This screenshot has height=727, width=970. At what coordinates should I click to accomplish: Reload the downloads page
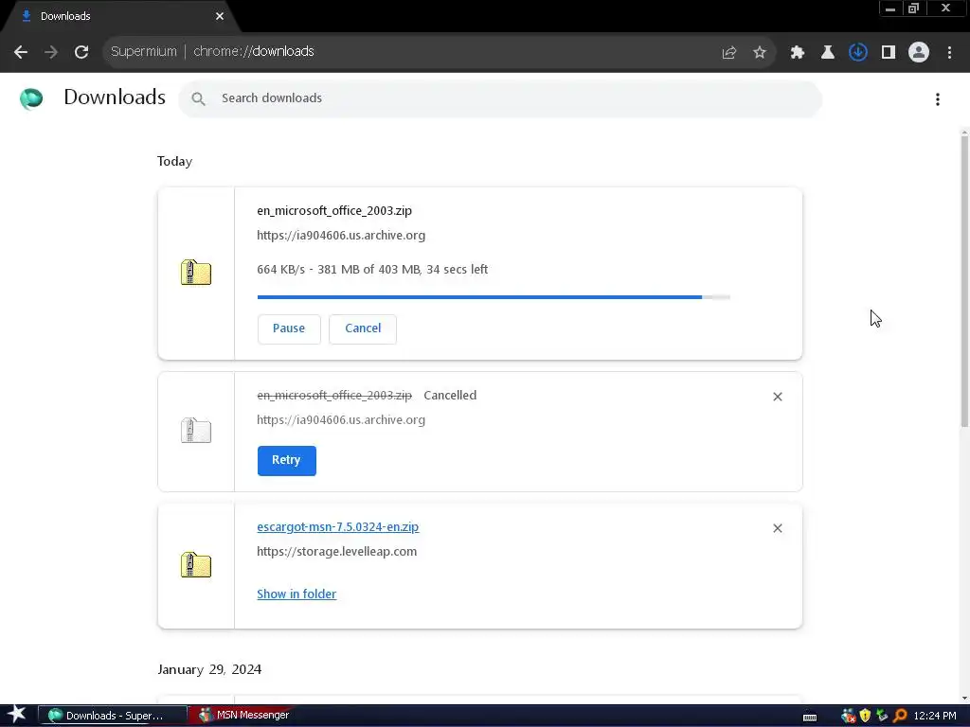[x=81, y=52]
